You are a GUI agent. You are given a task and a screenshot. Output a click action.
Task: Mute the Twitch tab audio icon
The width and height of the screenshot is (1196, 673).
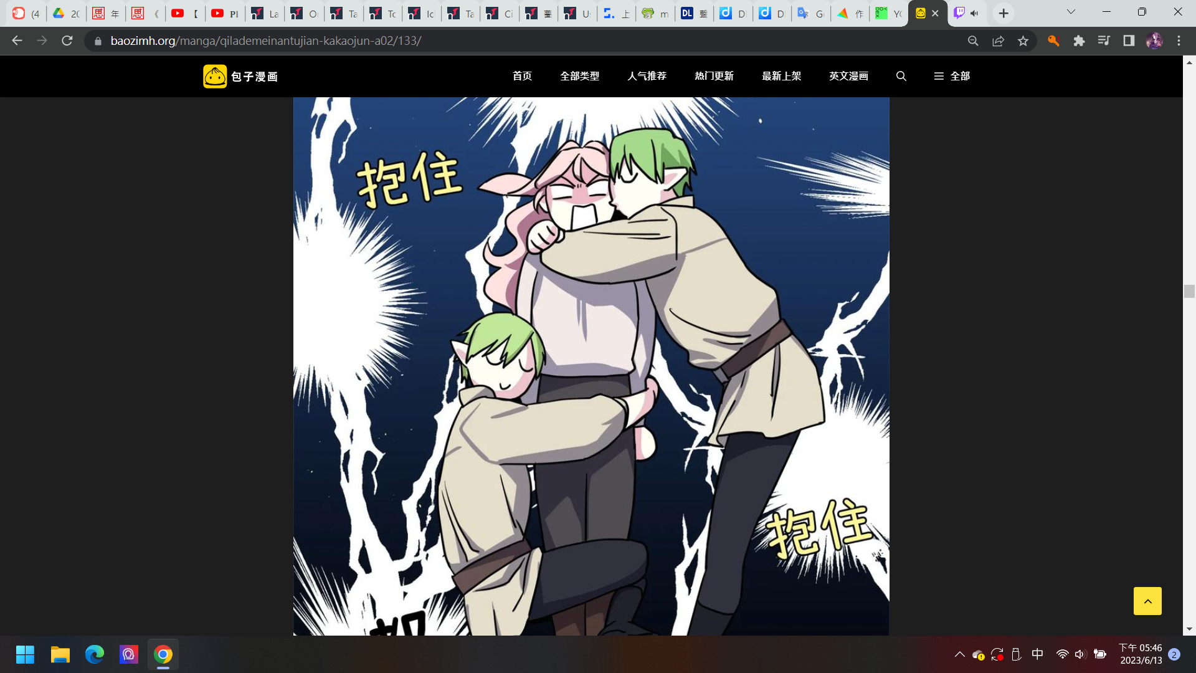point(974,13)
